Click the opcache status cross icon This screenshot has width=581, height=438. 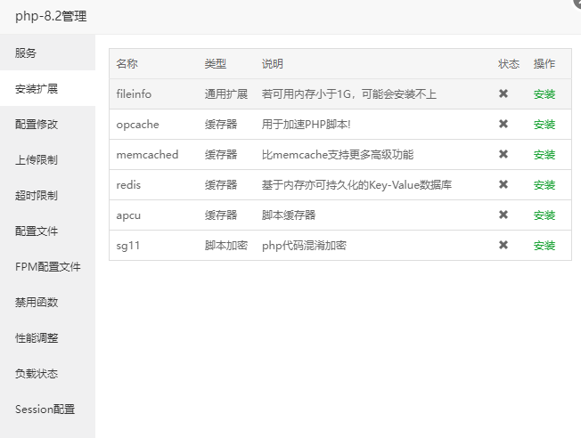tap(503, 124)
